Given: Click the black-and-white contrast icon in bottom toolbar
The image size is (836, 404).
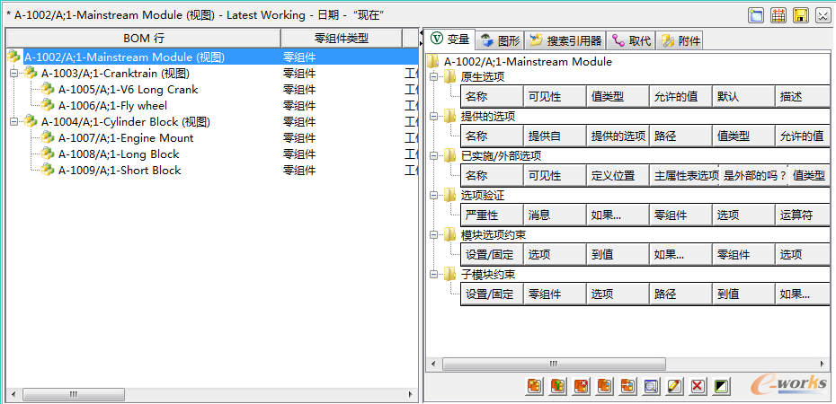Looking at the screenshot, I should point(721,386).
